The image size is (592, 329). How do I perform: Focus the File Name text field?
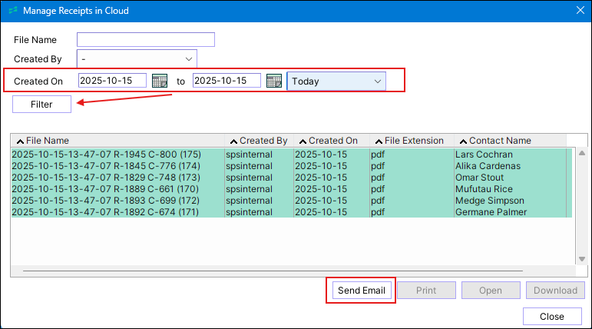(x=145, y=40)
